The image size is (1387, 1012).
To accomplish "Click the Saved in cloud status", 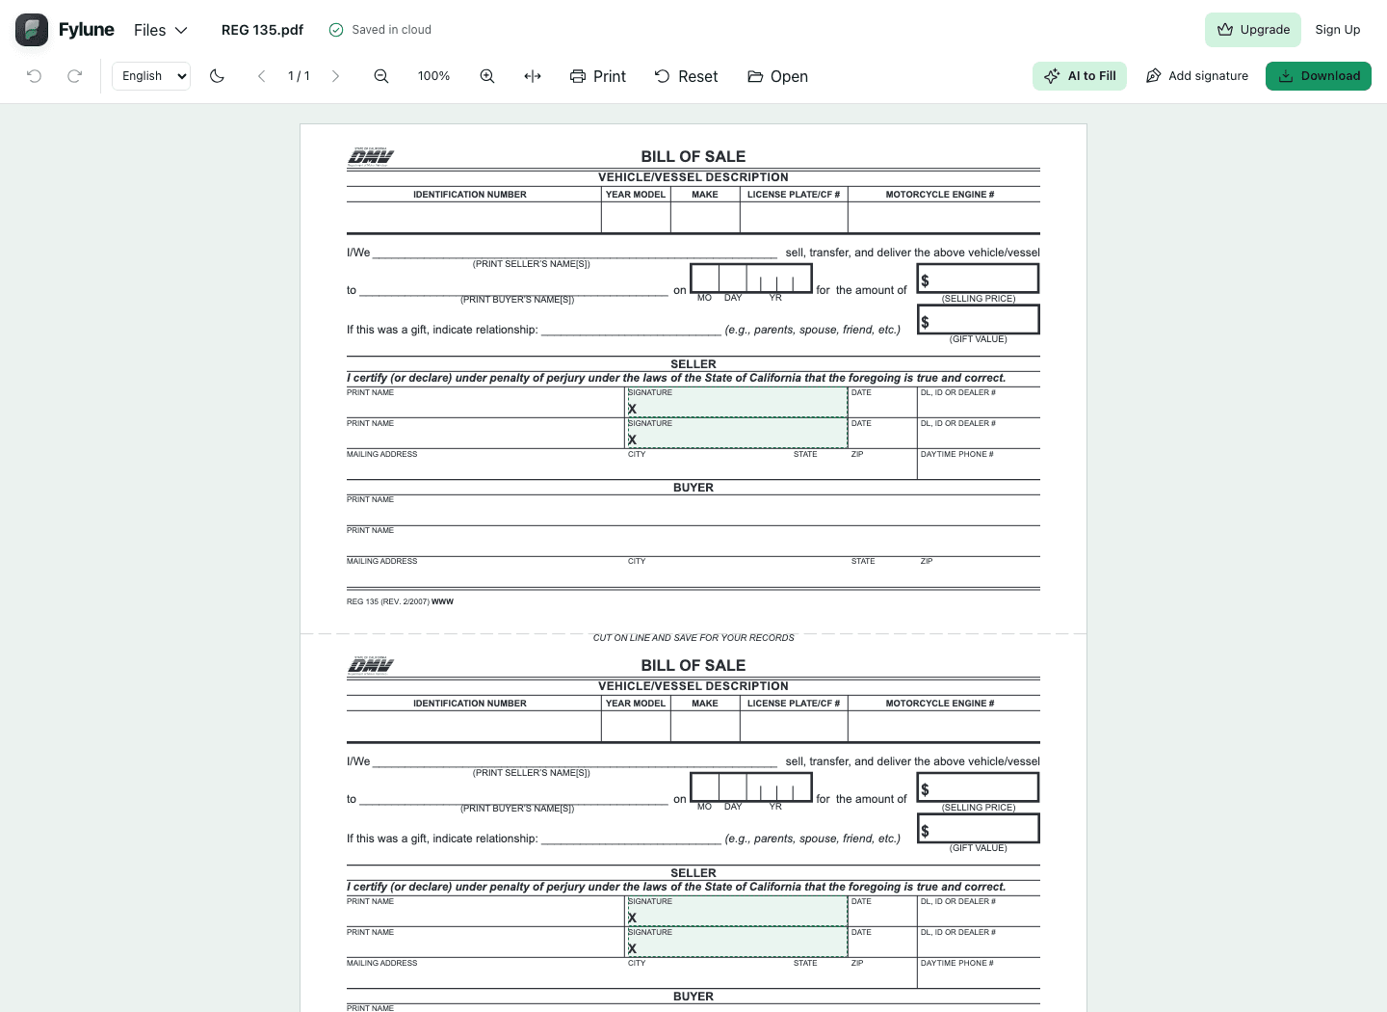I will (380, 30).
